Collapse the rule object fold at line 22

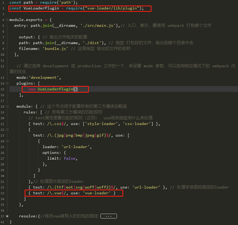point(7,129)
